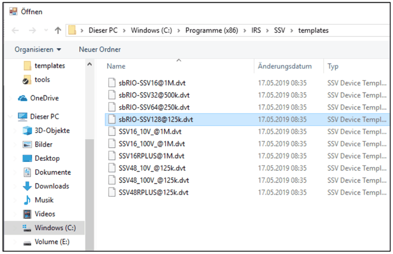The height and width of the screenshot is (254, 393).
Task: Go up one folder level
Action: click(x=58, y=31)
